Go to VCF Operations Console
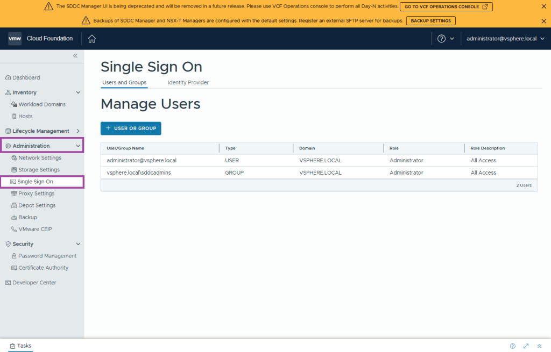551x352 pixels. click(x=446, y=6)
